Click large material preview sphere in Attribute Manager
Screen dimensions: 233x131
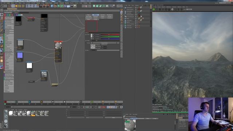(x=130, y=125)
